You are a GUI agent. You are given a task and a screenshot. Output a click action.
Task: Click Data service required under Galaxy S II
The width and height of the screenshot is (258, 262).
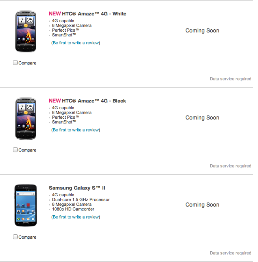230,253
